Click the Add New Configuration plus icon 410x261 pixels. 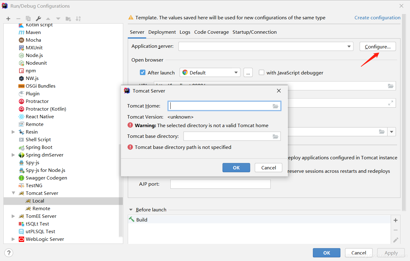tap(8, 19)
